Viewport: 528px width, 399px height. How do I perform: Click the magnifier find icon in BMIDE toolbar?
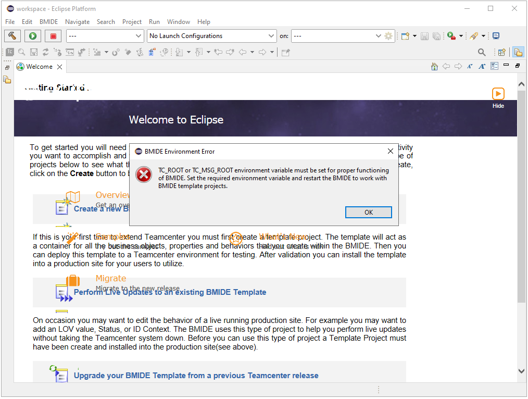[21, 52]
